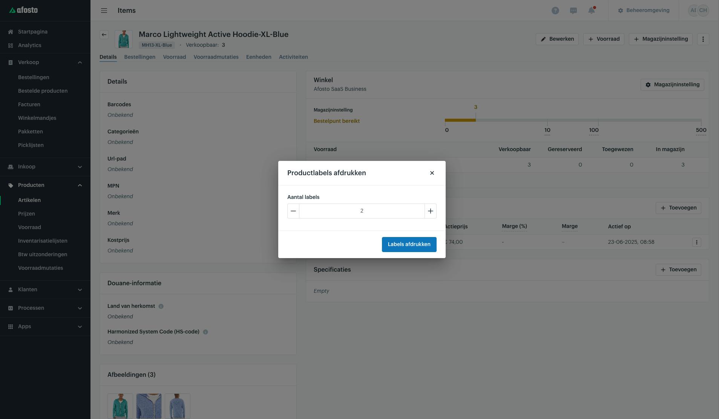Expand the Inkoop sidebar section
This screenshot has height=419, width=719.
(x=80, y=167)
